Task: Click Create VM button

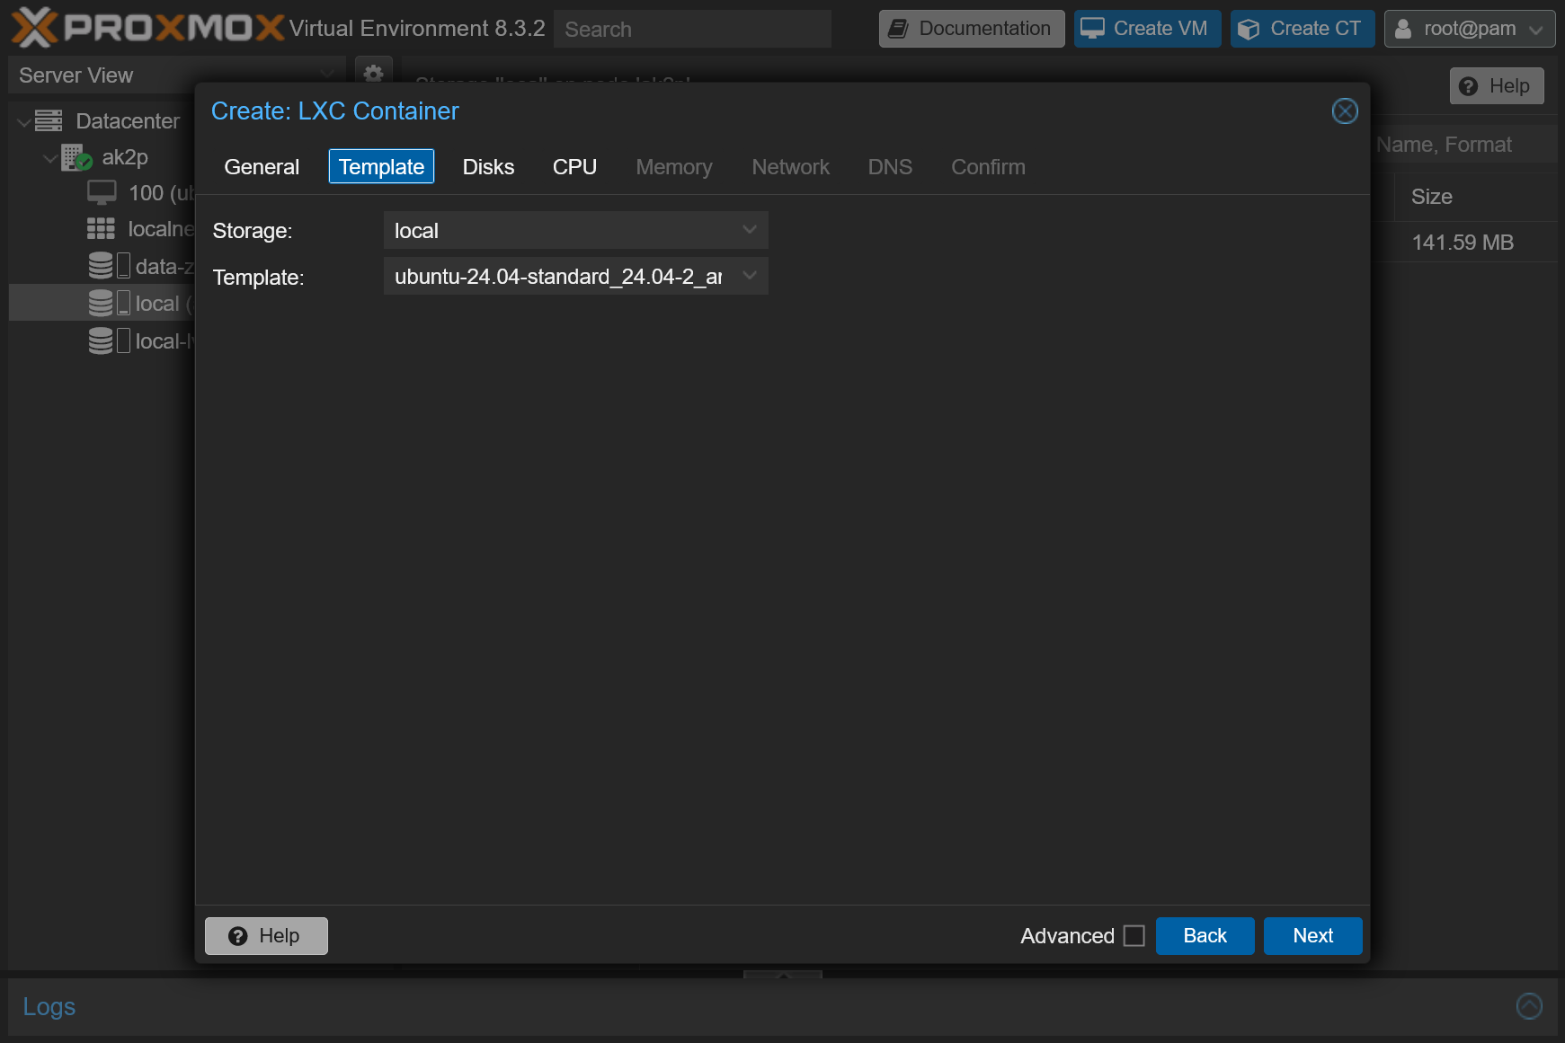Action: 1147,29
